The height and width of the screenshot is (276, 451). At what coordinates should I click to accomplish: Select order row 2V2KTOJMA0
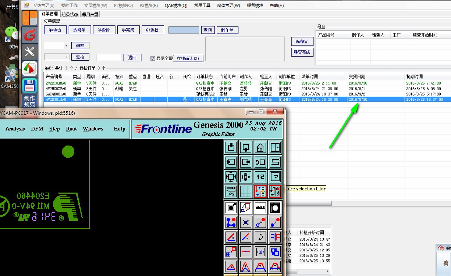pyautogui.click(x=247, y=83)
